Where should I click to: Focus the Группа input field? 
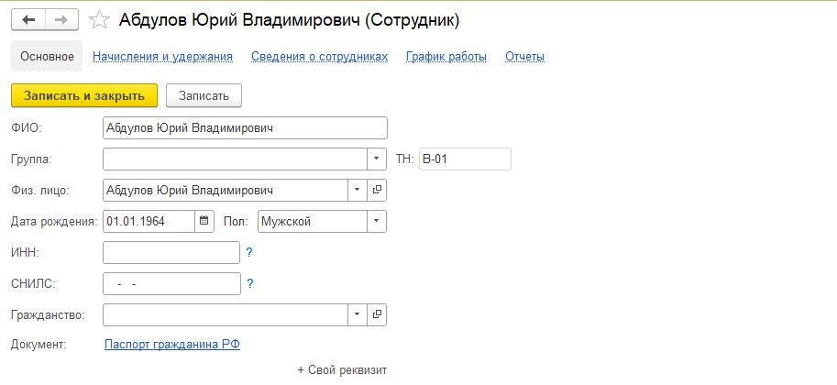coord(236,159)
